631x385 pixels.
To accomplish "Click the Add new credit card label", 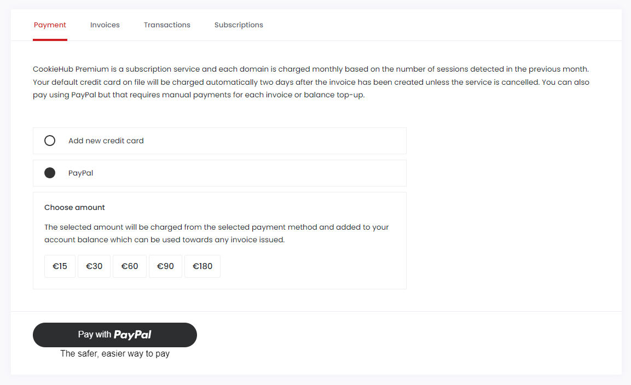I will point(106,141).
